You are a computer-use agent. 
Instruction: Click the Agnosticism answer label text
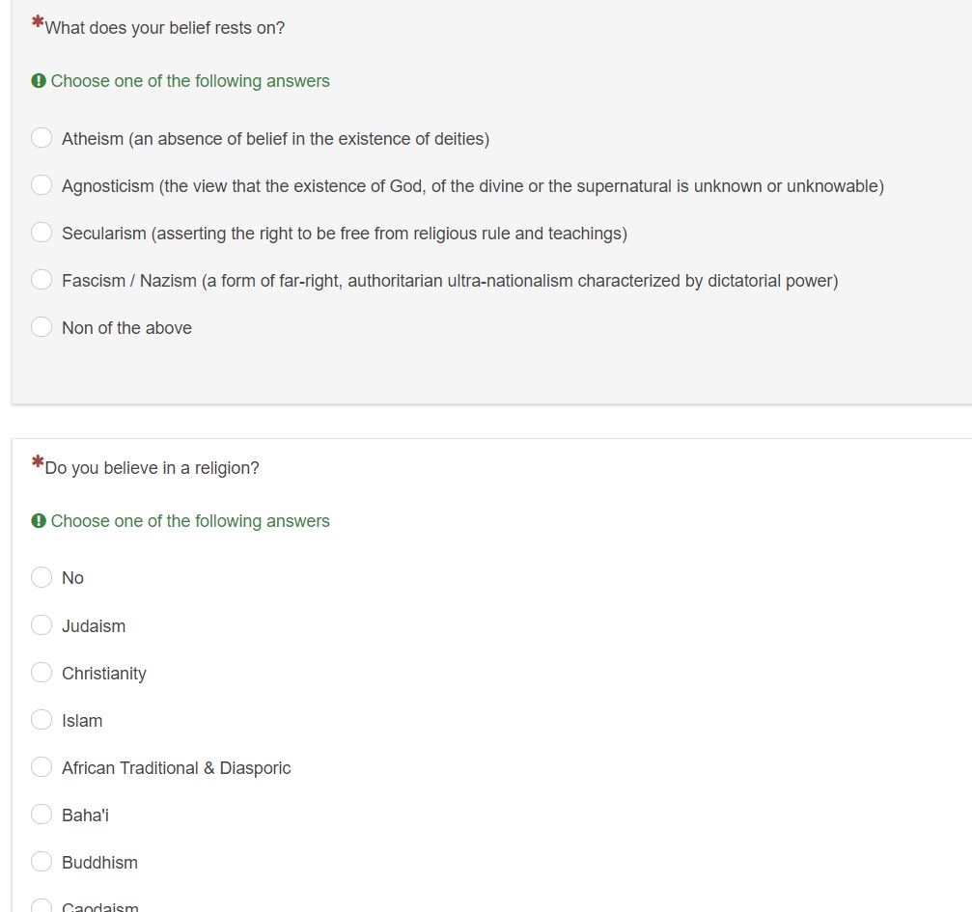pyautogui.click(x=472, y=186)
